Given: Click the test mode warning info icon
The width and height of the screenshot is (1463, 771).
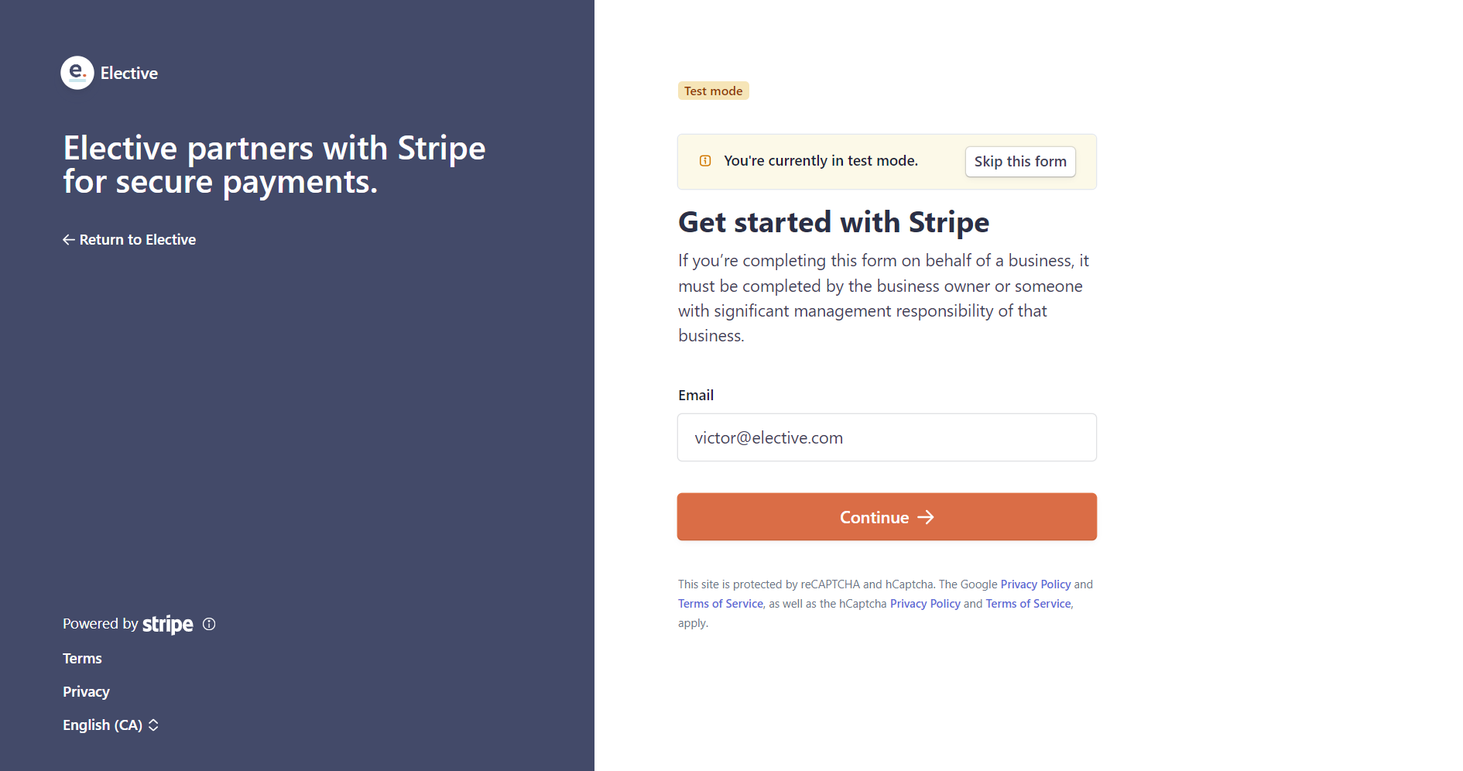Looking at the screenshot, I should 705,161.
